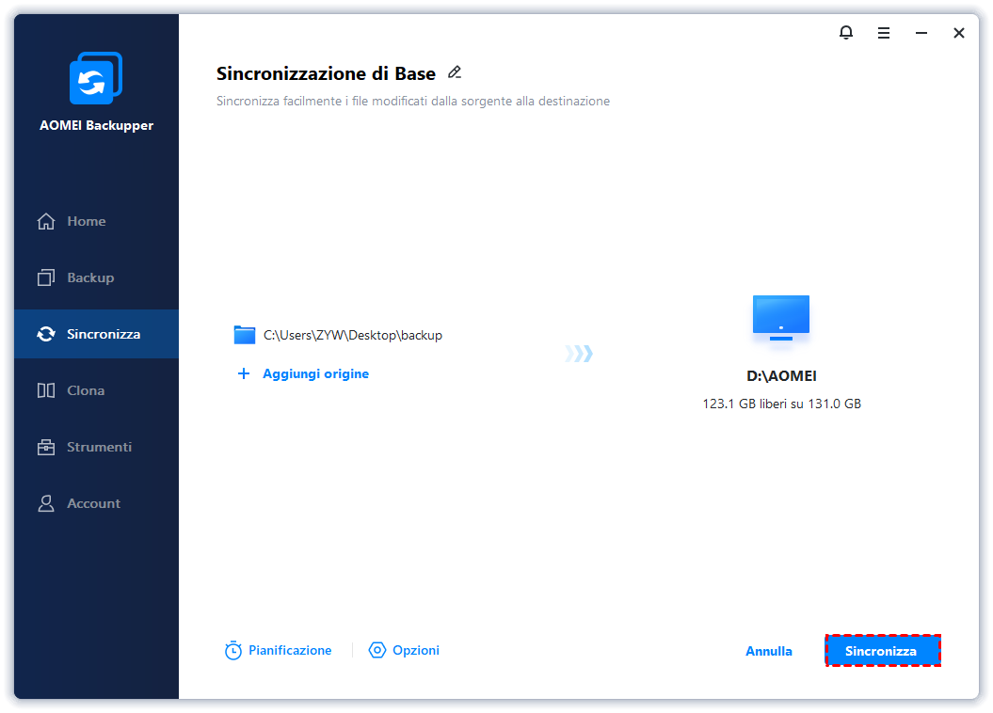Open the Backup section
The height and width of the screenshot is (713, 993).
(96, 277)
